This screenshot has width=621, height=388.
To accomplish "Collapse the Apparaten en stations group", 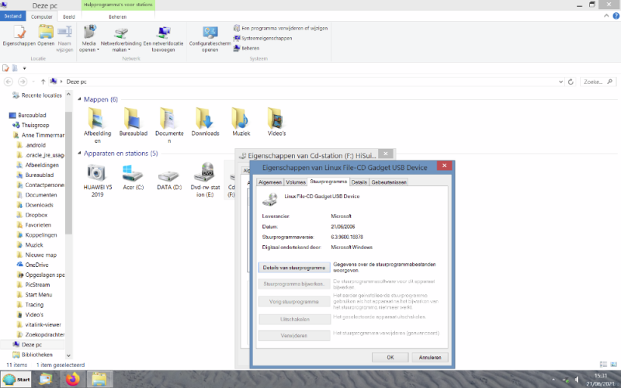I will point(79,154).
